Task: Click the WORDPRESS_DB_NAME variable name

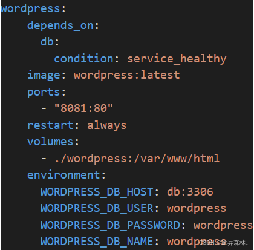Action: (x=97, y=242)
